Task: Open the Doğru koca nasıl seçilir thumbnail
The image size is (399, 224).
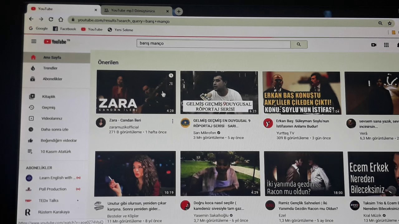Action: [x=220, y=174]
